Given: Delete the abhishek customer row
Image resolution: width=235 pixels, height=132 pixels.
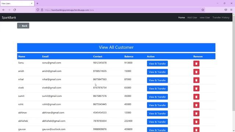Looking at the screenshot, I should 196,122.
